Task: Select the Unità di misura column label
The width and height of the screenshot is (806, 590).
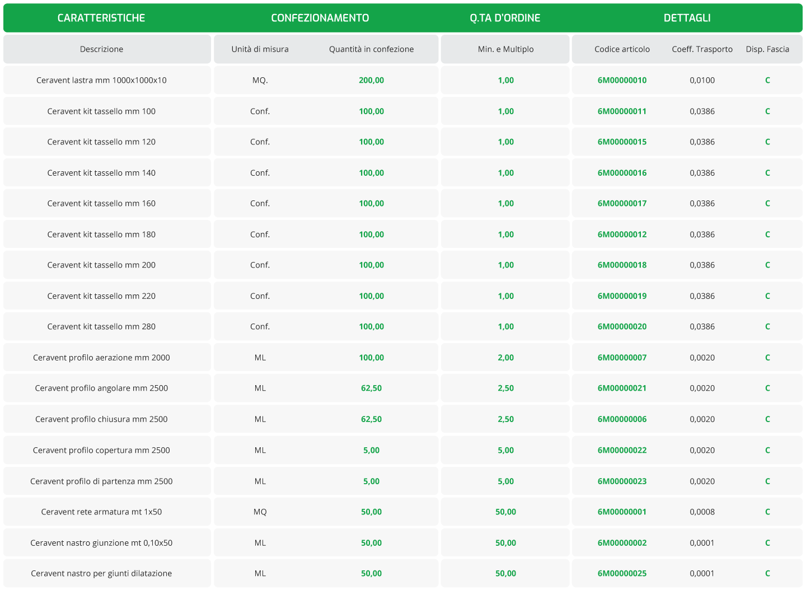Action: point(260,49)
